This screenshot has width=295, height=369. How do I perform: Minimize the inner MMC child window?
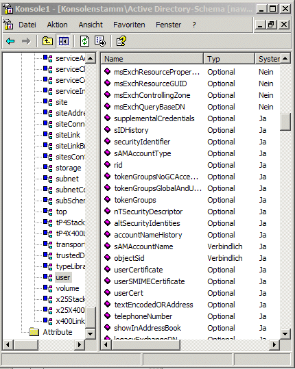(x=260, y=25)
